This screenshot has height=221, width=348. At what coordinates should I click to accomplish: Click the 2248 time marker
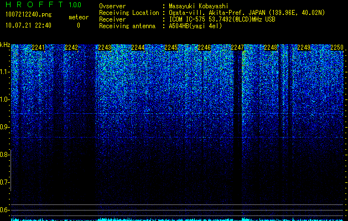tap(271, 48)
